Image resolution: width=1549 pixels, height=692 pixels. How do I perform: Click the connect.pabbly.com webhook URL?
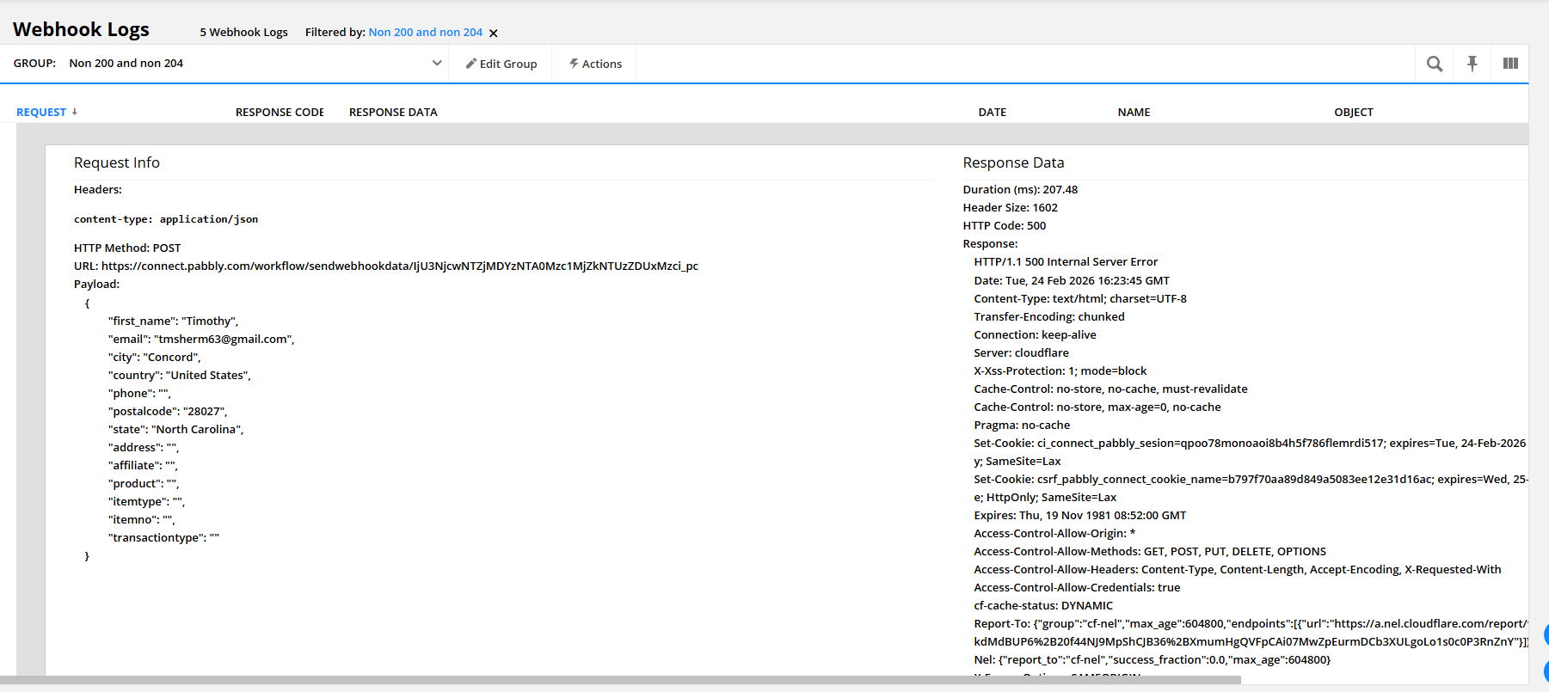click(399, 266)
